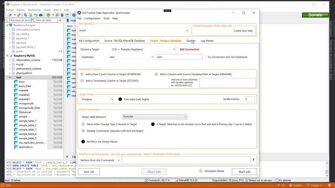Toggle find and add Primary Key option
Image resolution: width=335 pixels, height=188 pixels.
click(x=153, y=124)
